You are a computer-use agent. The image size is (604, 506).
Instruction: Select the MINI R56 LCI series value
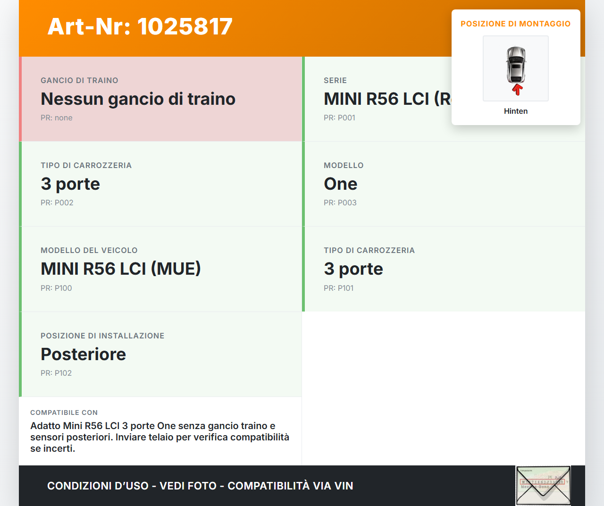click(387, 99)
